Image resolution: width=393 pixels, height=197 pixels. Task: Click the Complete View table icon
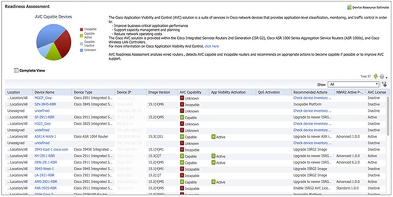(x=16, y=70)
